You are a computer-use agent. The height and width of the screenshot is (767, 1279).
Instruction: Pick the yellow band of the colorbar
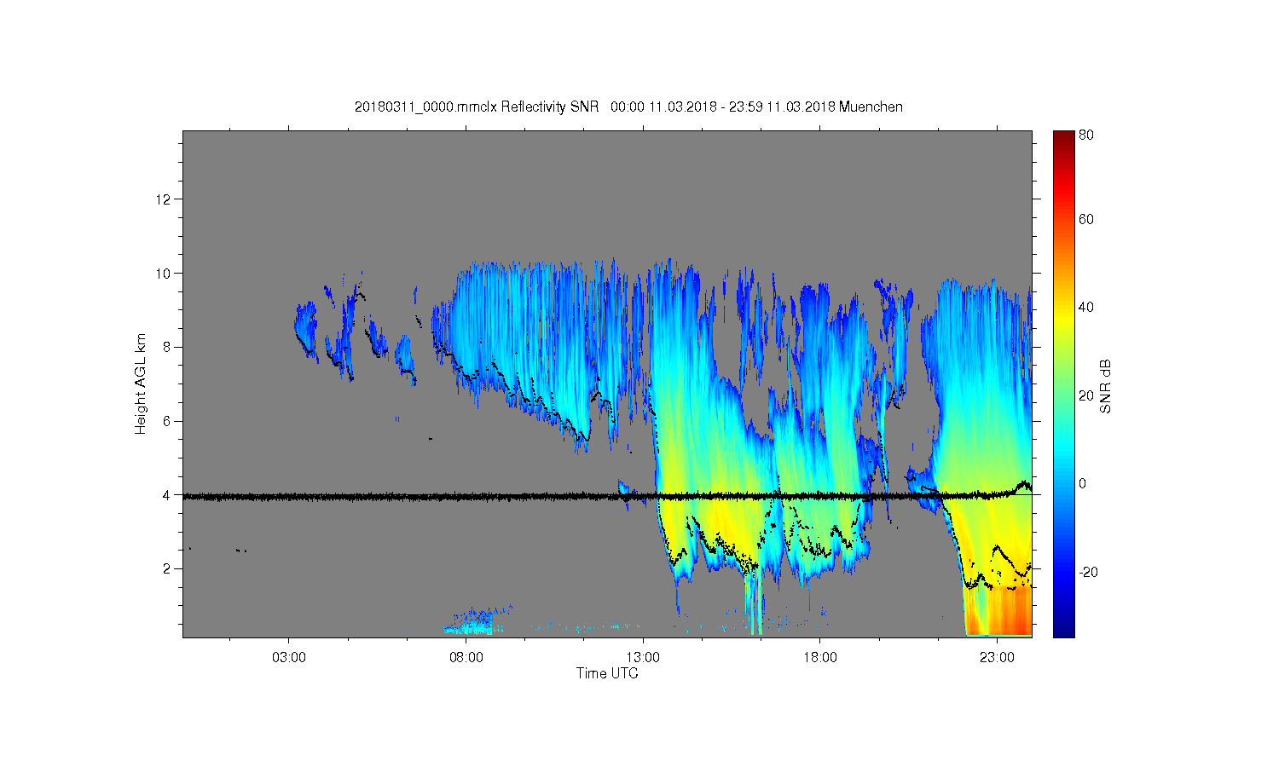(1063, 317)
